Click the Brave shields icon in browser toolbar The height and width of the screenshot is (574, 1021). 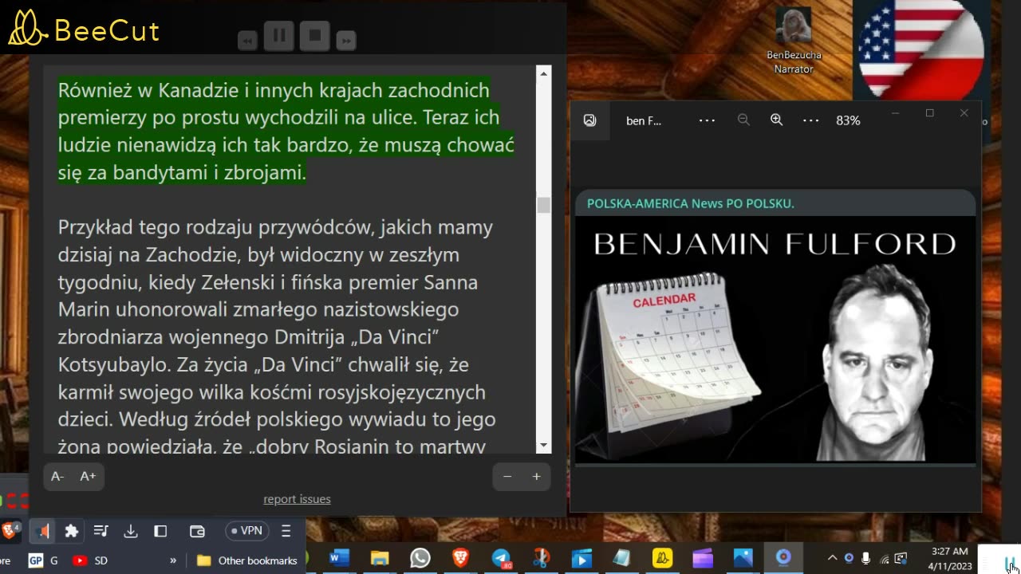(x=10, y=530)
